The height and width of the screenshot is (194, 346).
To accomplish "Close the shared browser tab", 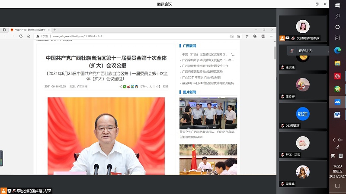I will (x=48, y=30).
